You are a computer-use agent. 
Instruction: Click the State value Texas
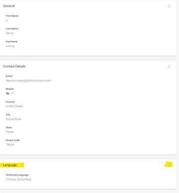tap(9, 132)
